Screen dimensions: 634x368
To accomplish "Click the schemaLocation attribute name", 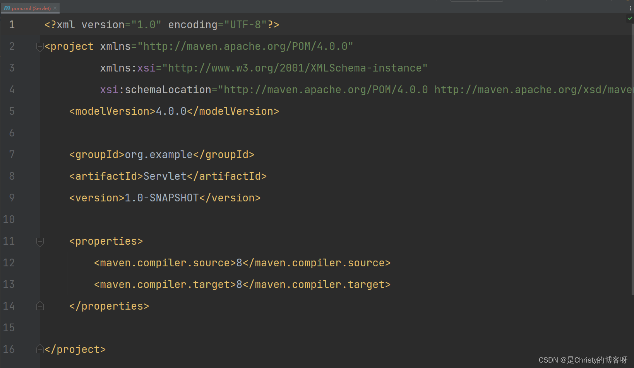I will pyautogui.click(x=167, y=89).
